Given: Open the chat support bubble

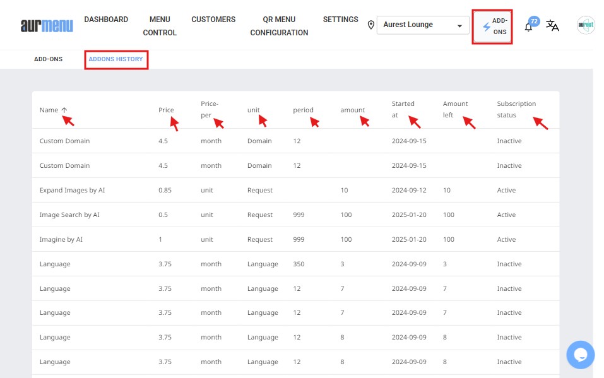Looking at the screenshot, I should (x=580, y=354).
